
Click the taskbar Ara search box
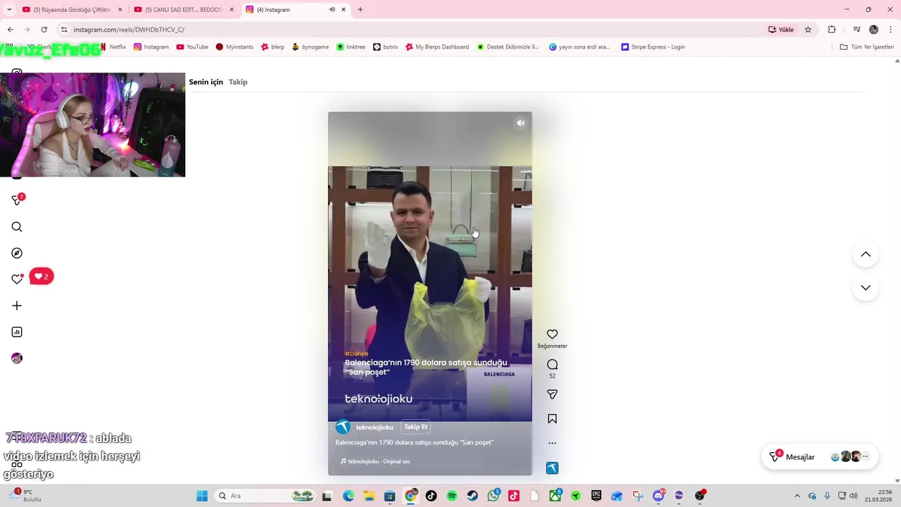[264, 496]
